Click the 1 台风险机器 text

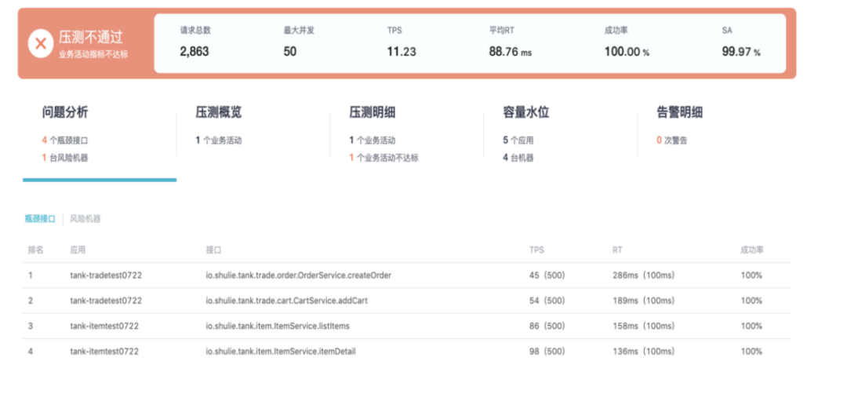[65, 158]
